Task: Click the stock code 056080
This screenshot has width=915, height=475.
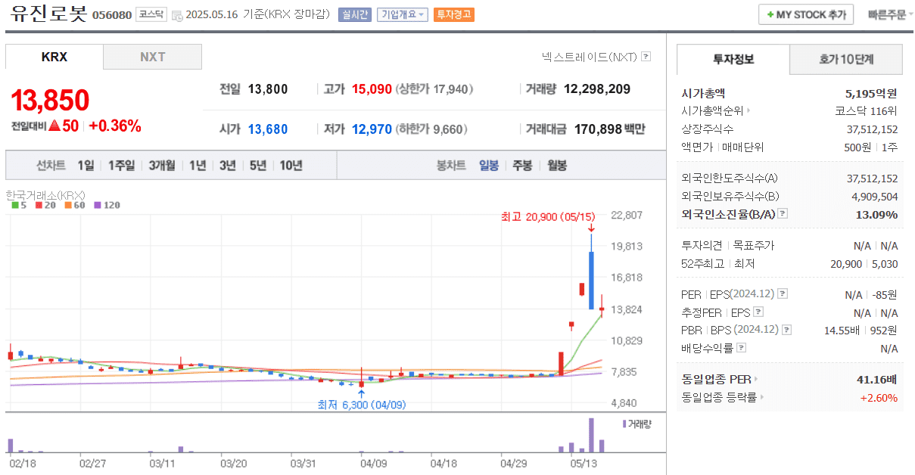Action: (x=112, y=15)
